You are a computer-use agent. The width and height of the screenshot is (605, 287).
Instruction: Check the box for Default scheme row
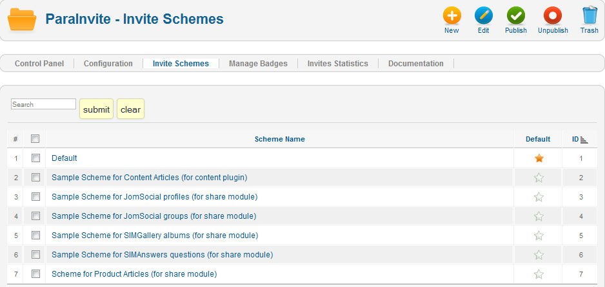[35, 158]
